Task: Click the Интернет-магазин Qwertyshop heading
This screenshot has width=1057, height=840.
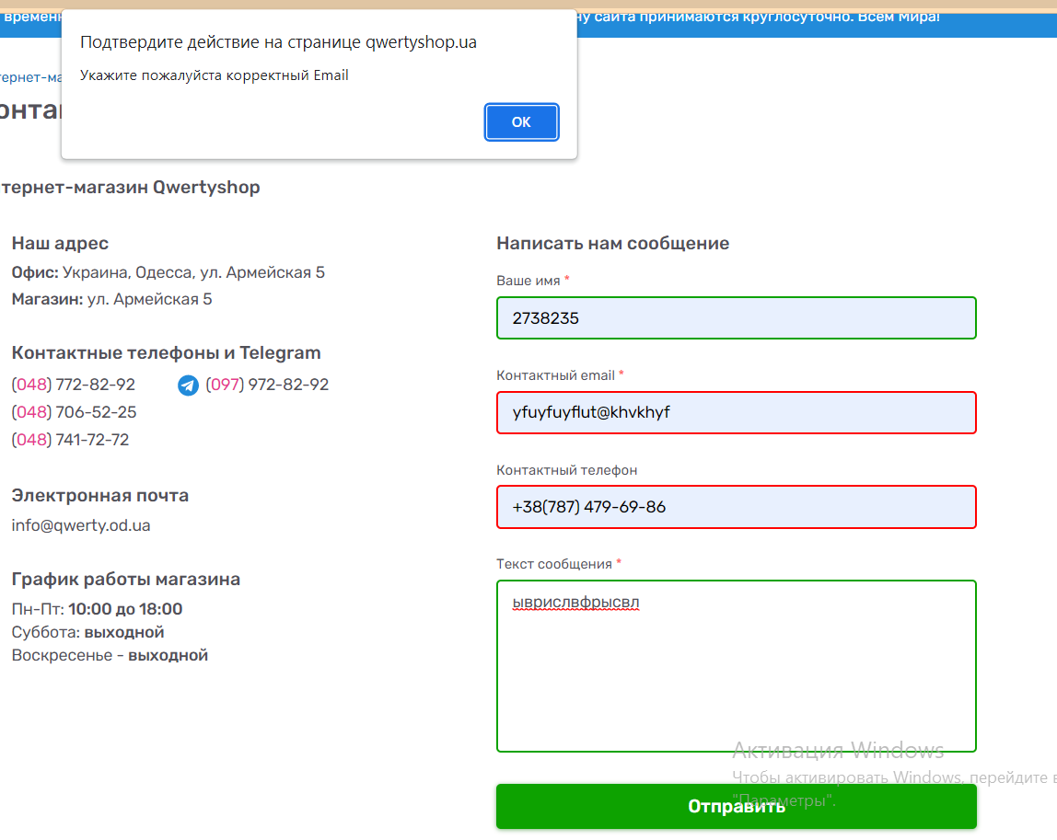Action: (x=130, y=188)
